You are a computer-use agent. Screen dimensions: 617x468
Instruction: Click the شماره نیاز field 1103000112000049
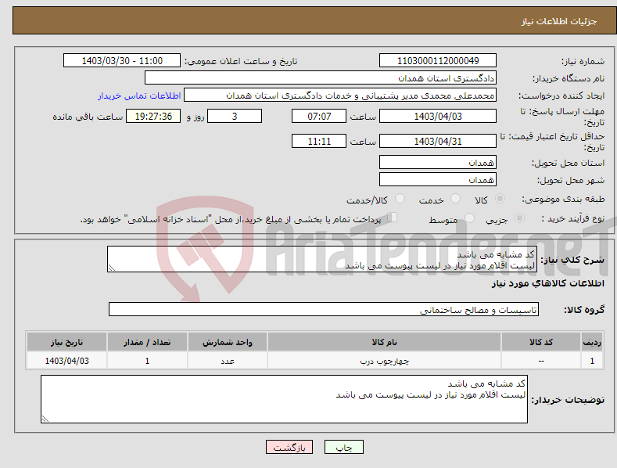coord(438,61)
